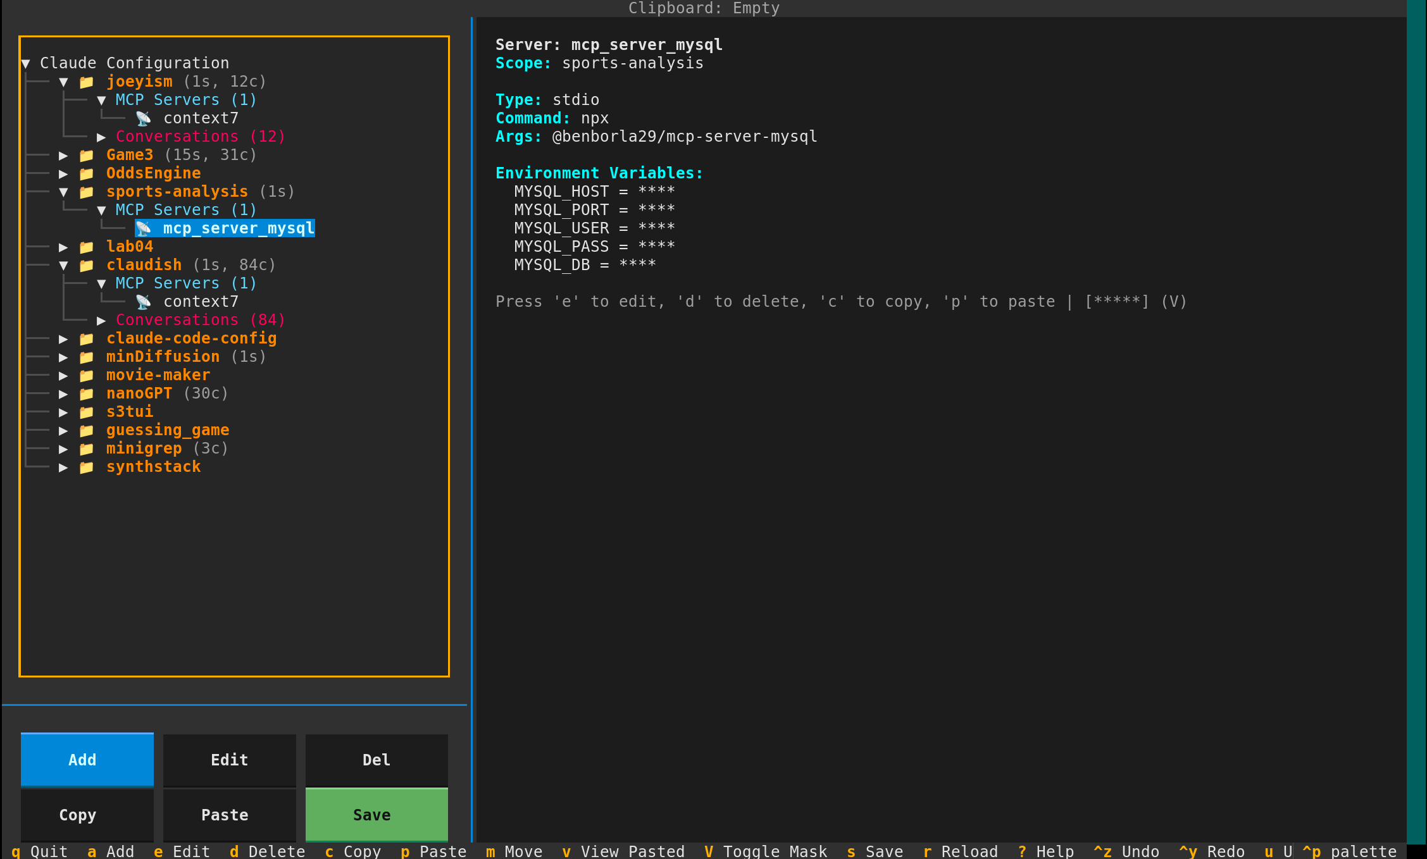
Task: Click the s3tui folder icon
Action: pos(87,412)
